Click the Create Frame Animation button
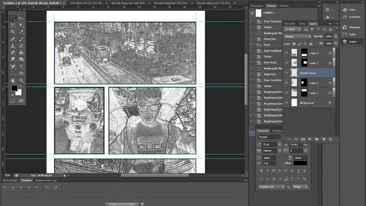Viewport: 366px width, 206px height. [x=122, y=204]
